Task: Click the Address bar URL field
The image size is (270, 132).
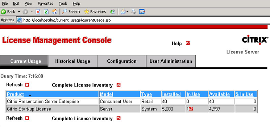Action: tap(143, 20)
